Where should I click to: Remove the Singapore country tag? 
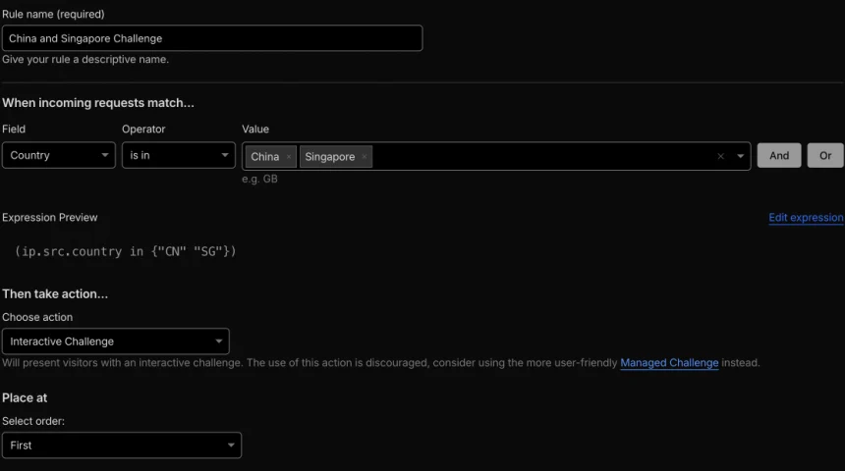coord(365,157)
